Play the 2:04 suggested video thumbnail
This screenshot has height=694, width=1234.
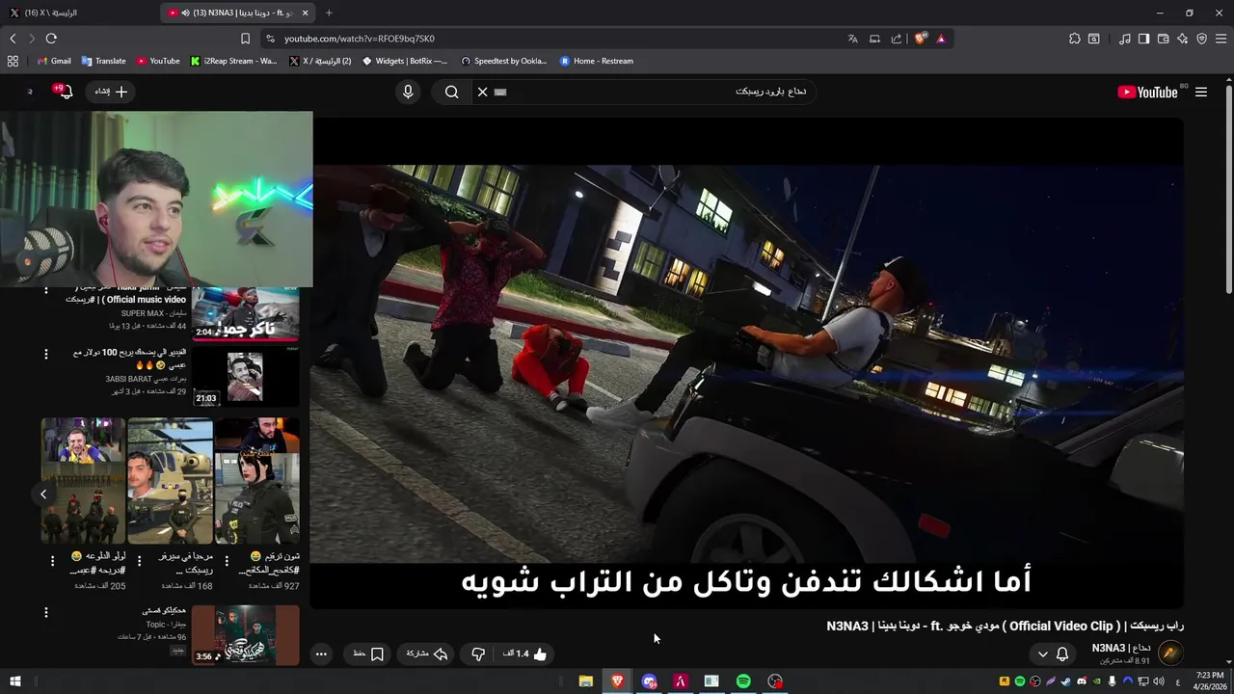tap(246, 313)
